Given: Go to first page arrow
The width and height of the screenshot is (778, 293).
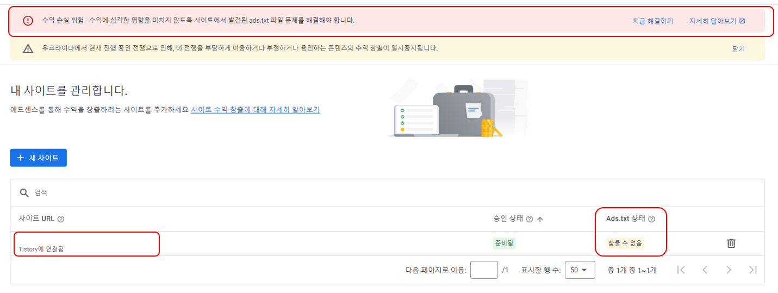Looking at the screenshot, I should point(681,270).
